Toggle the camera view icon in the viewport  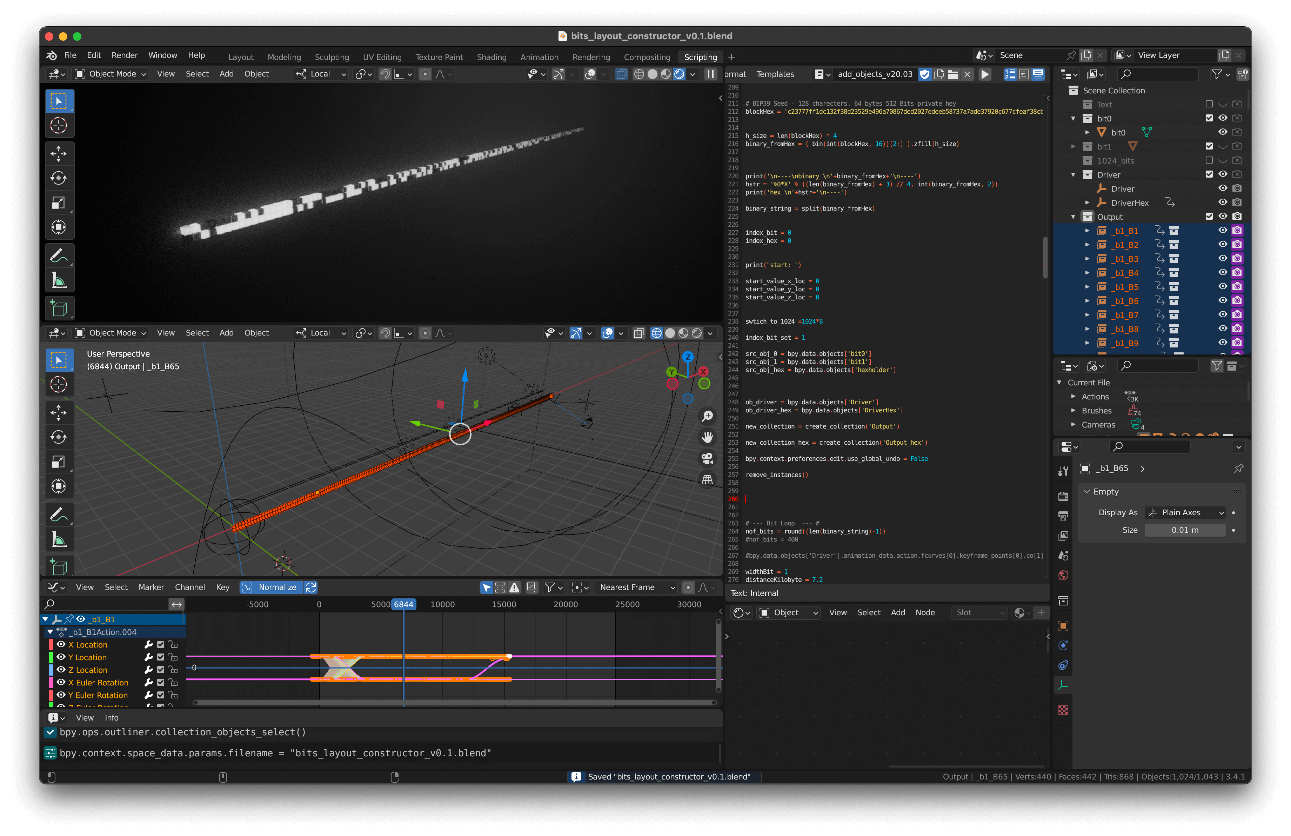[707, 458]
